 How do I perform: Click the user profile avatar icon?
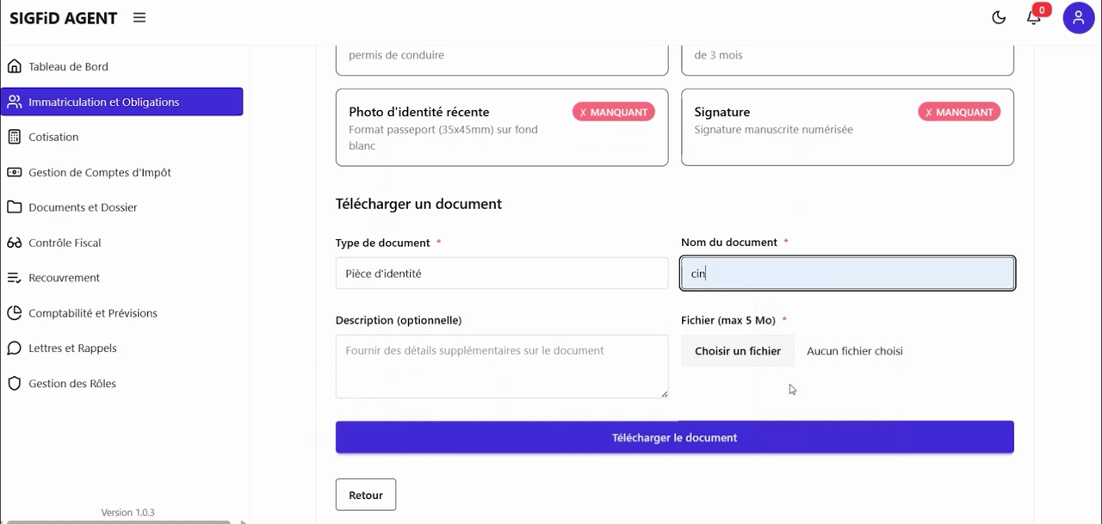1079,17
